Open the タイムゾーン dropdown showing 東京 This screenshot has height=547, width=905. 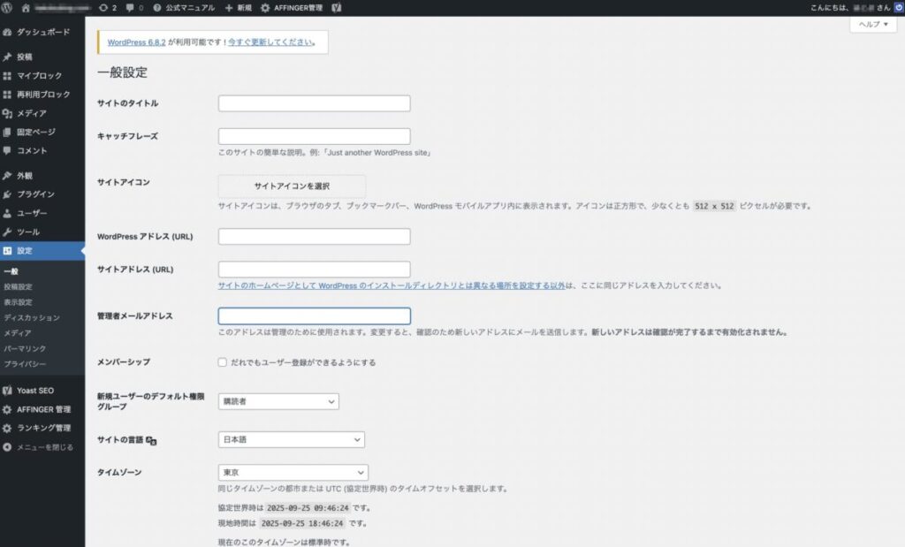[293, 473]
